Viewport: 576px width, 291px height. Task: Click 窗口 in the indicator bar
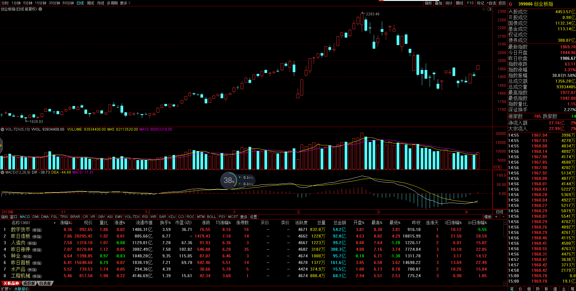14,217
